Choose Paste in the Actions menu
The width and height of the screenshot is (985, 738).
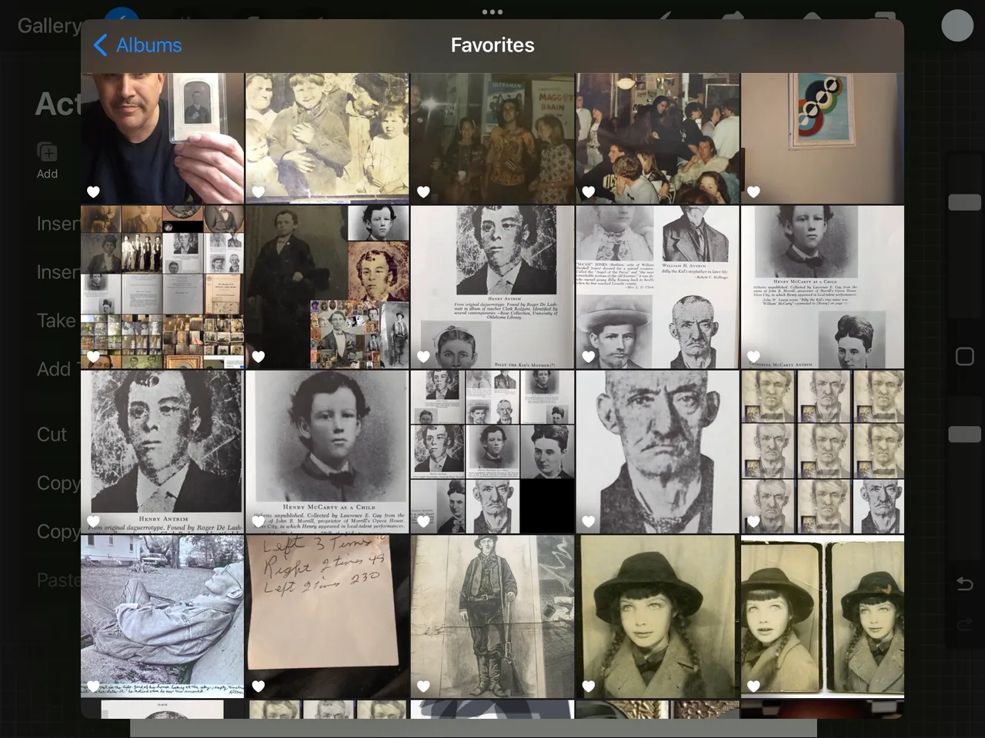click(58, 580)
